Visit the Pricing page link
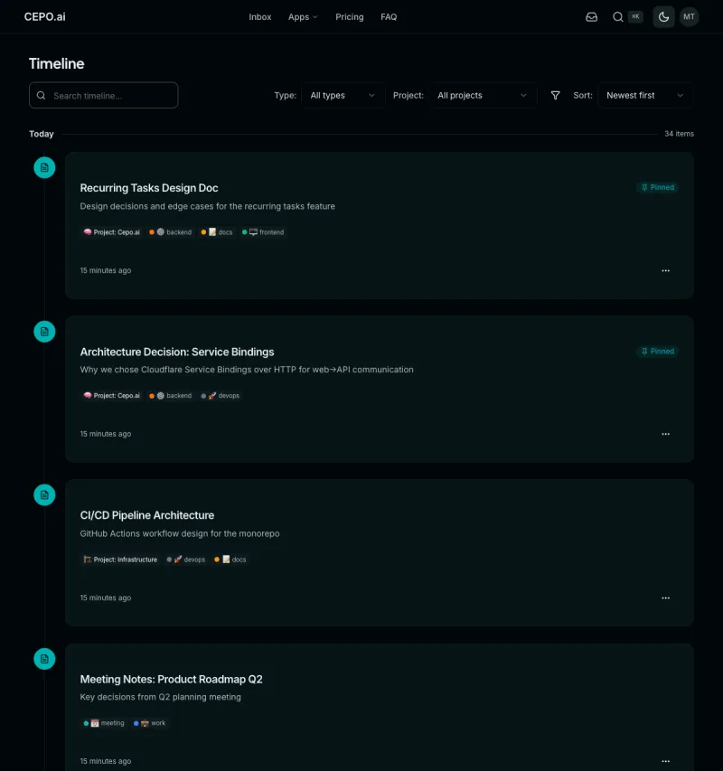 coord(350,16)
